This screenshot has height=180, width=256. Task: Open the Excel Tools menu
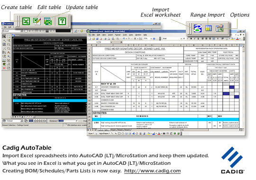tap(125, 35)
